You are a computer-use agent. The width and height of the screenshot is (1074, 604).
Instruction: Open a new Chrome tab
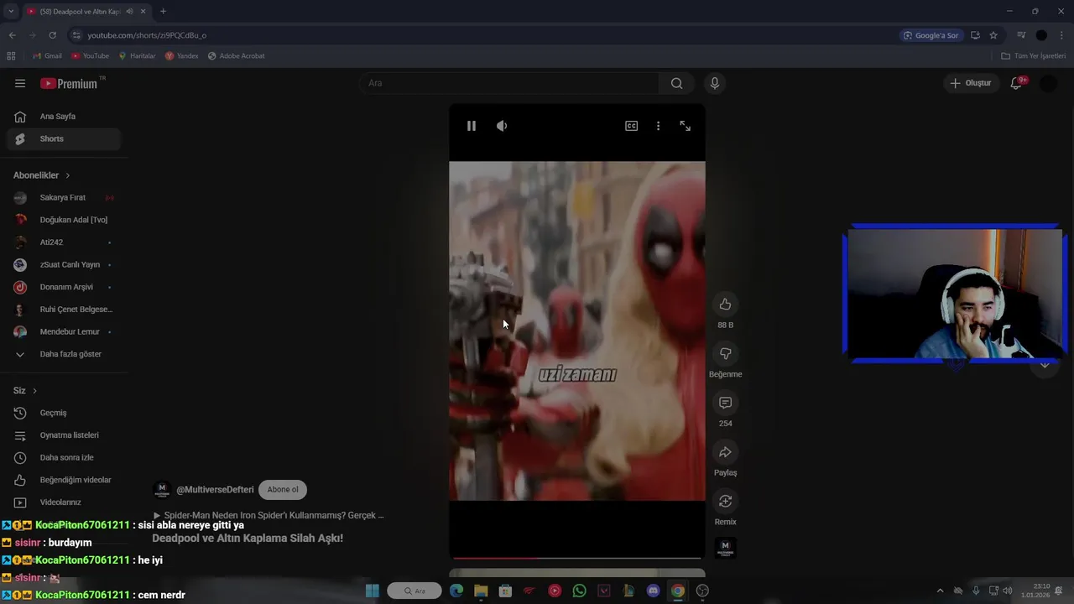[x=163, y=11]
